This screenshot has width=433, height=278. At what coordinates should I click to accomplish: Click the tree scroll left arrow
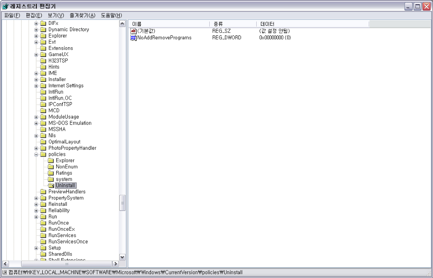pos(5,264)
